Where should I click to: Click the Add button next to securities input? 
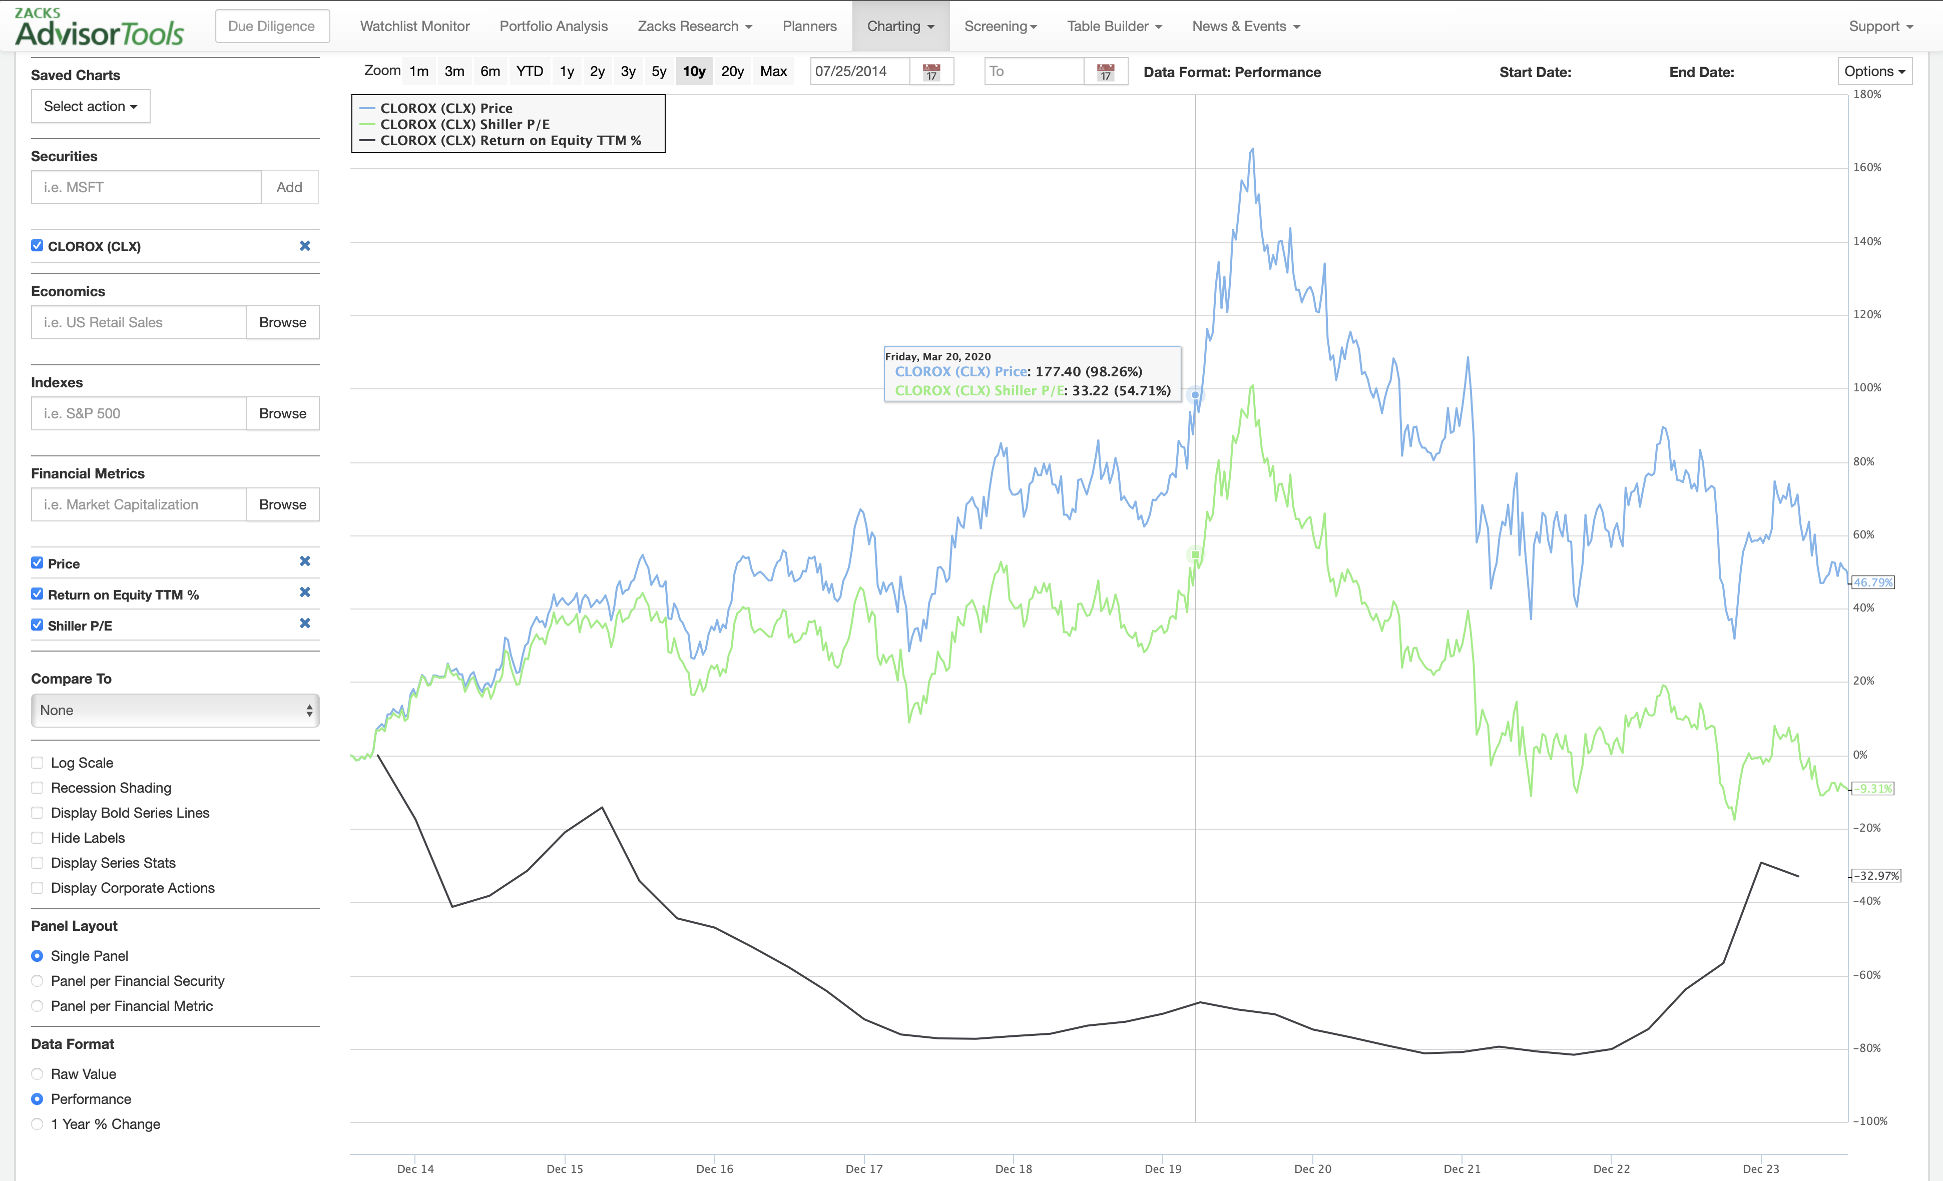[x=289, y=187]
